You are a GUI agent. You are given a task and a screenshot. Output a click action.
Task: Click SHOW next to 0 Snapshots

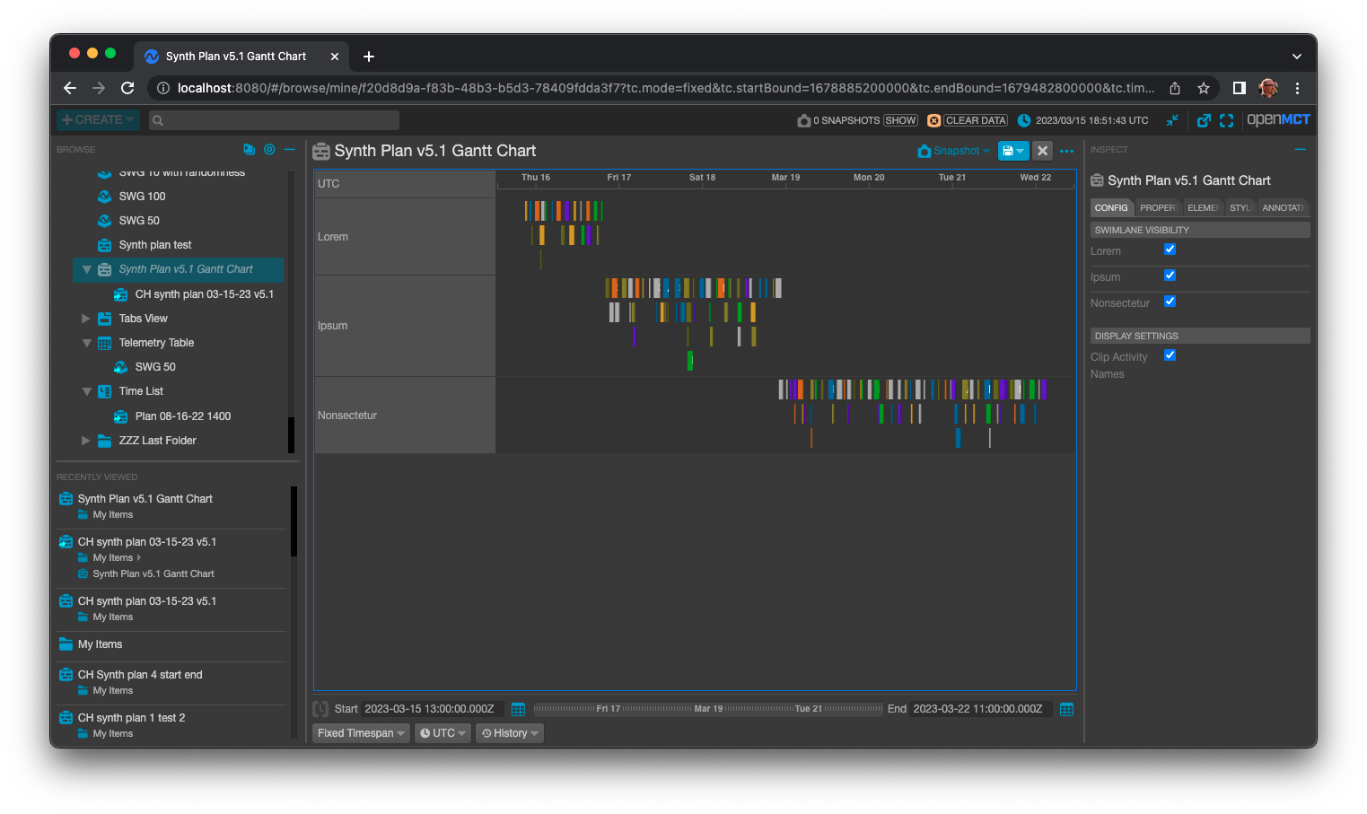pos(899,119)
